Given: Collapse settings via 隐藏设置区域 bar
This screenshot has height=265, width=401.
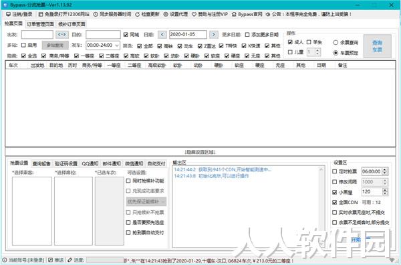Looking at the screenshot, I should pos(200,152).
